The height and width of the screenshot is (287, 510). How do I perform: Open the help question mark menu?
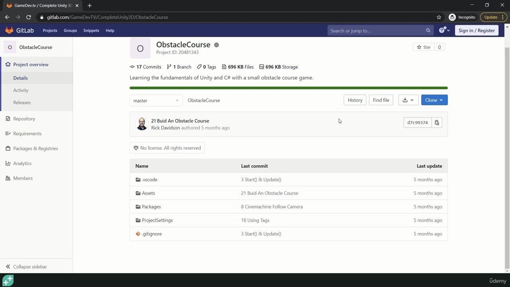444,30
